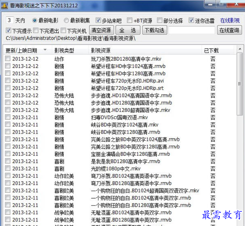Select 一个购物狂的自白.BD1280高清中英双字.rmvb text
This screenshot has width=245, height=226.
coord(141,205)
